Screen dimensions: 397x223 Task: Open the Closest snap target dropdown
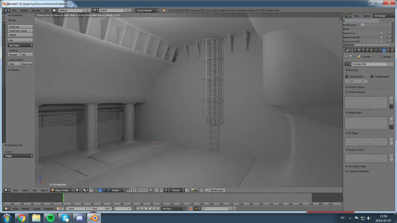pos(177,190)
